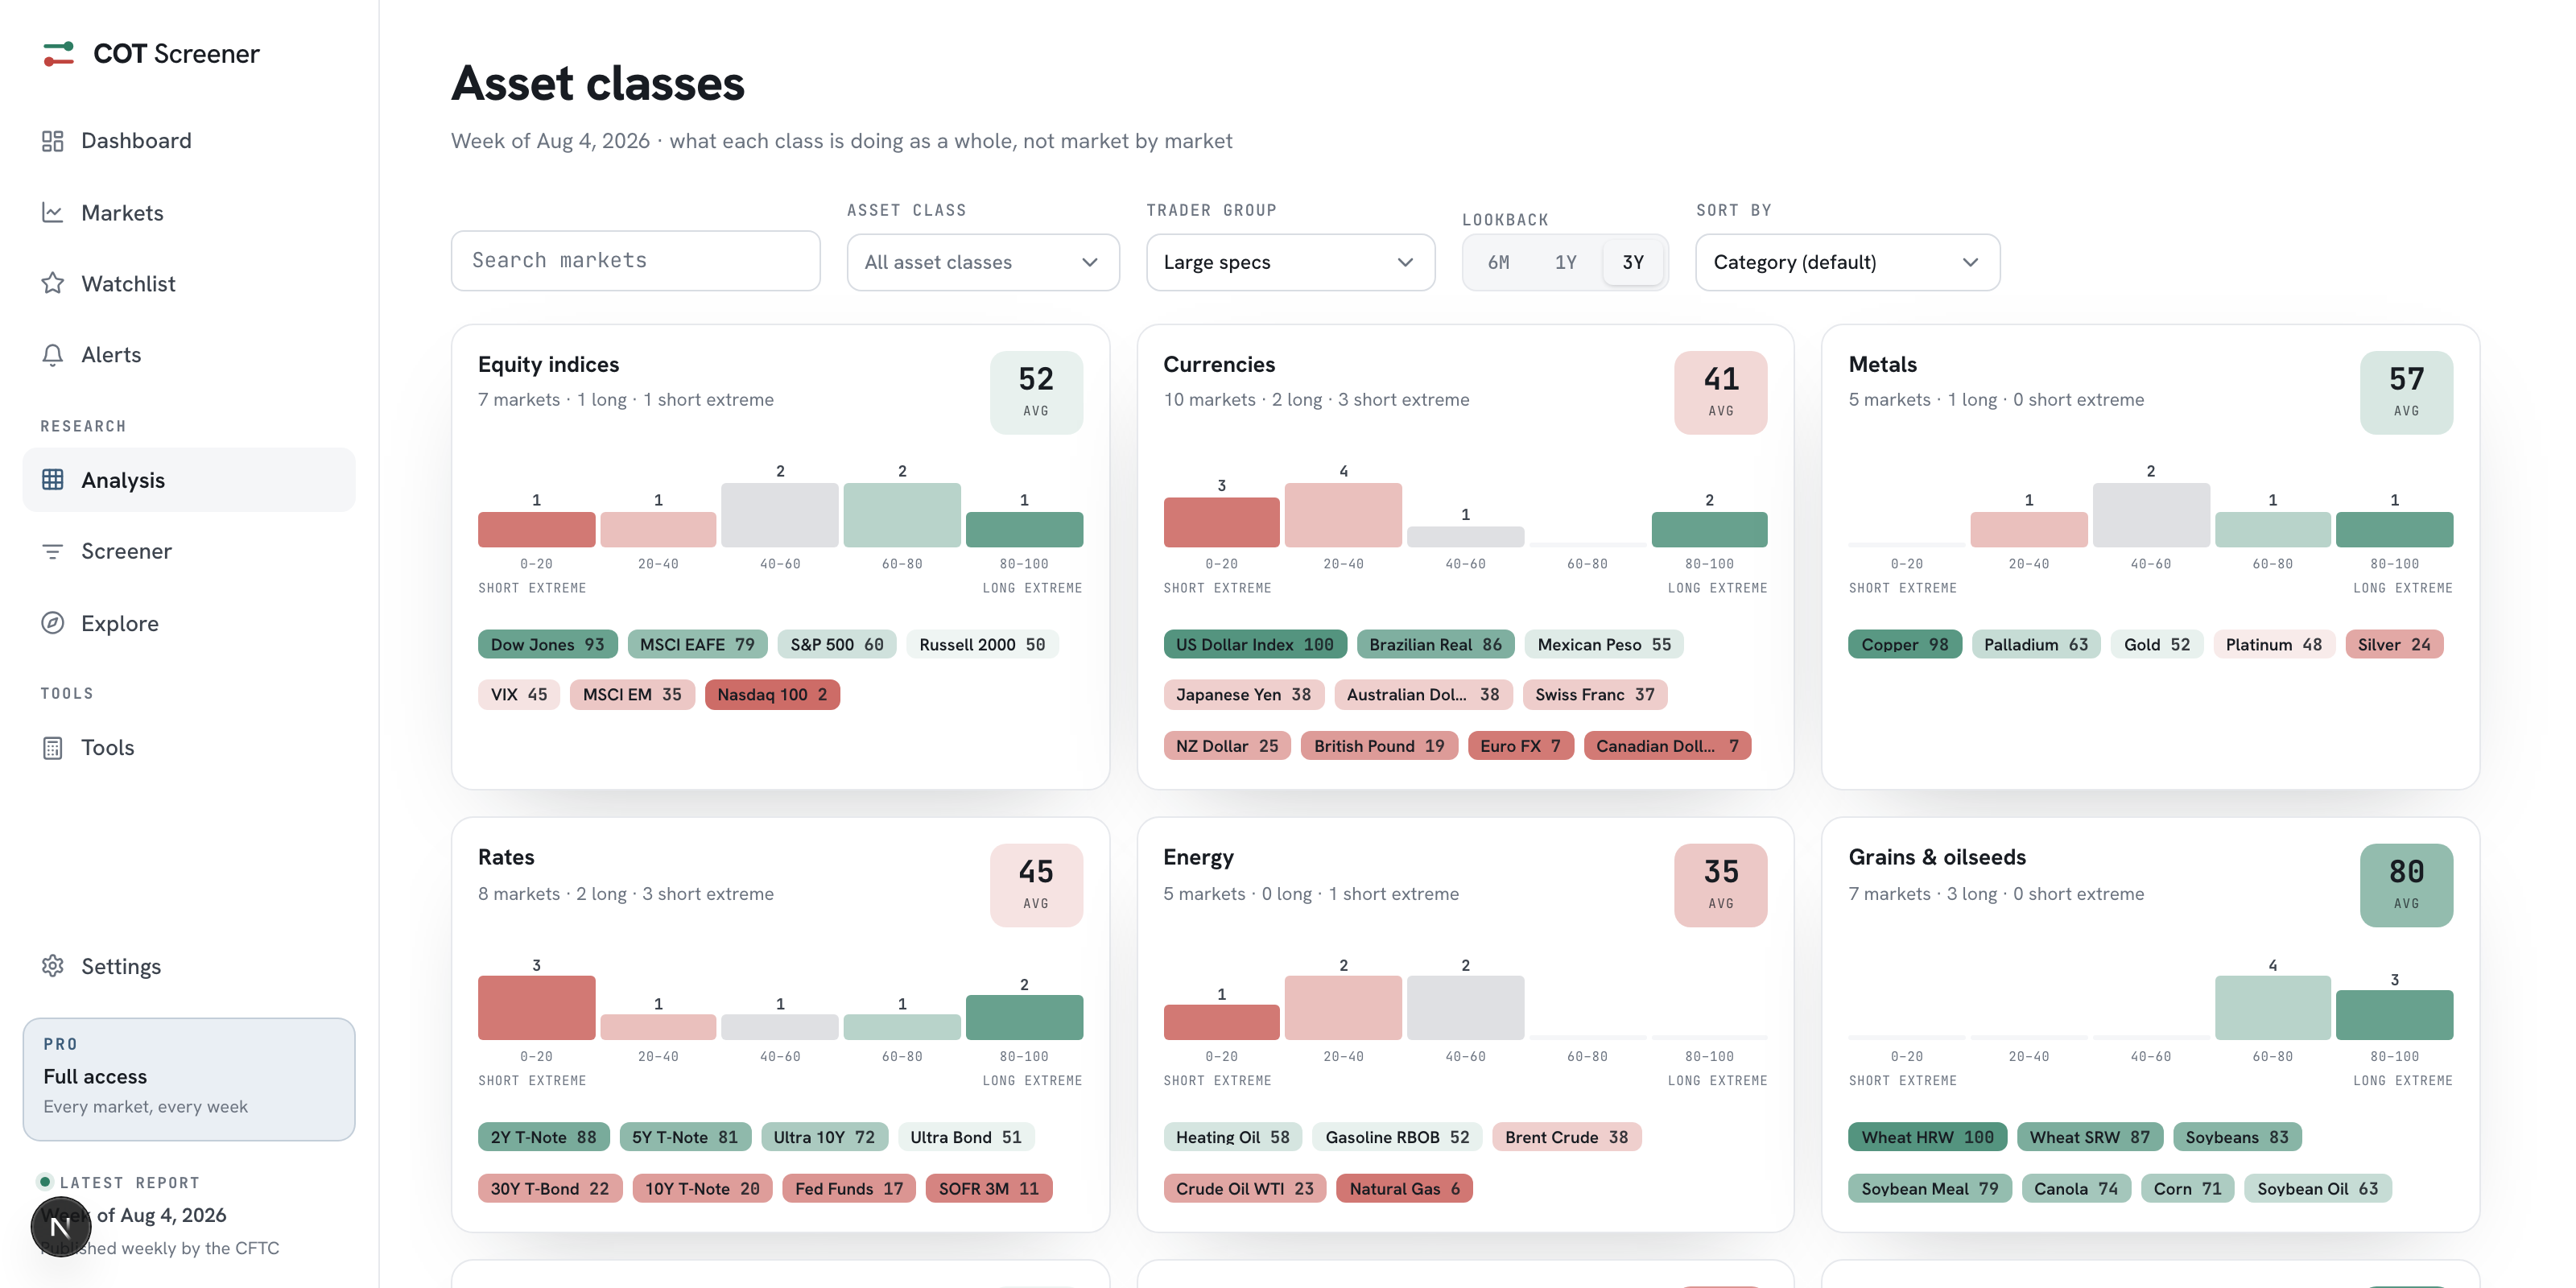The image size is (2576, 1288).
Task: Open Settings via gear icon
Action: [53, 966]
